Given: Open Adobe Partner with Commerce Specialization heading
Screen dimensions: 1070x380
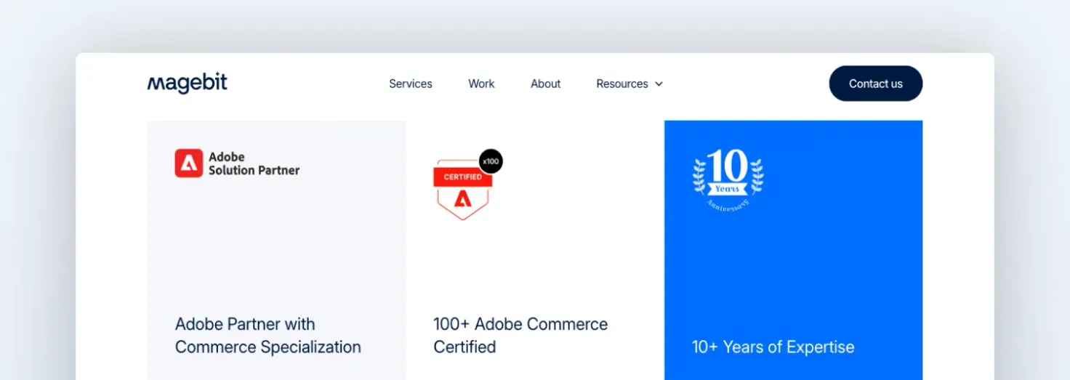Looking at the screenshot, I should 267,336.
